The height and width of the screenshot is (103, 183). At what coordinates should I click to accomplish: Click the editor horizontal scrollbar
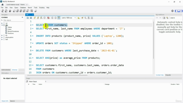[57, 75]
